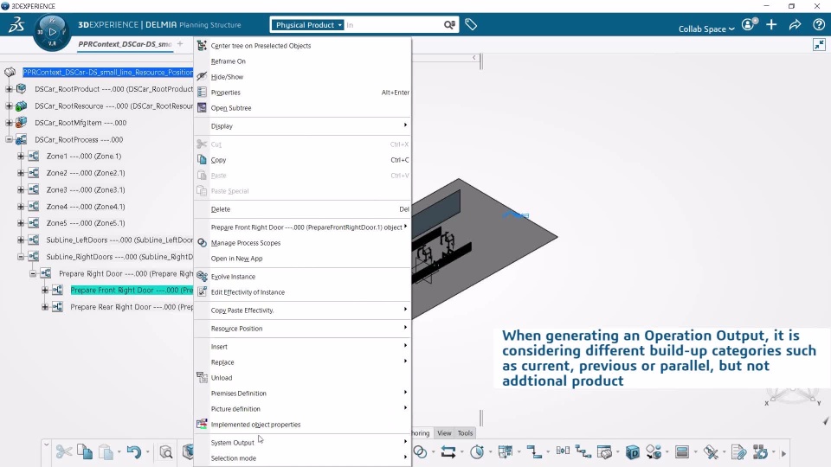The height and width of the screenshot is (467, 831).
Task: Open the Resource Position submenu
Action: pos(302,329)
